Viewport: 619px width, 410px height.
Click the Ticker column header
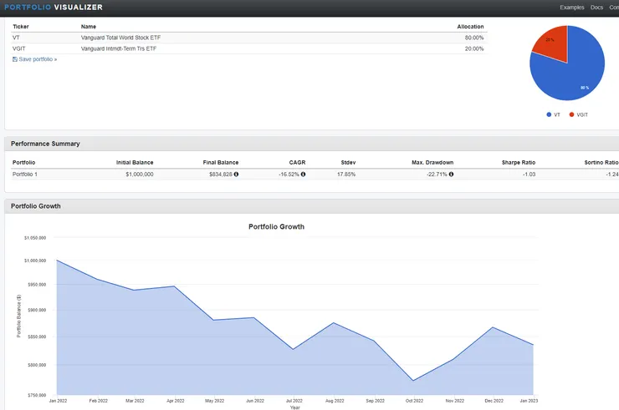pyautogui.click(x=21, y=27)
